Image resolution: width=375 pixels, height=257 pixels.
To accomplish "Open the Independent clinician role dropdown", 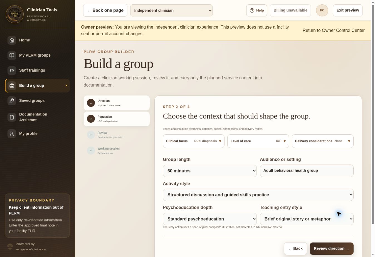I will pyautogui.click(x=171, y=10).
